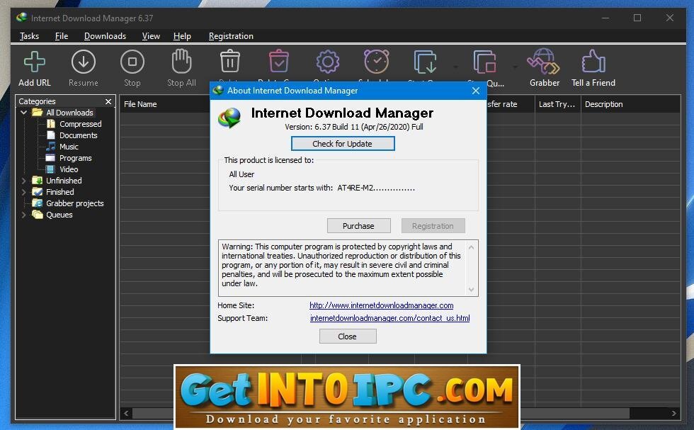Open the File menu

pyautogui.click(x=62, y=36)
